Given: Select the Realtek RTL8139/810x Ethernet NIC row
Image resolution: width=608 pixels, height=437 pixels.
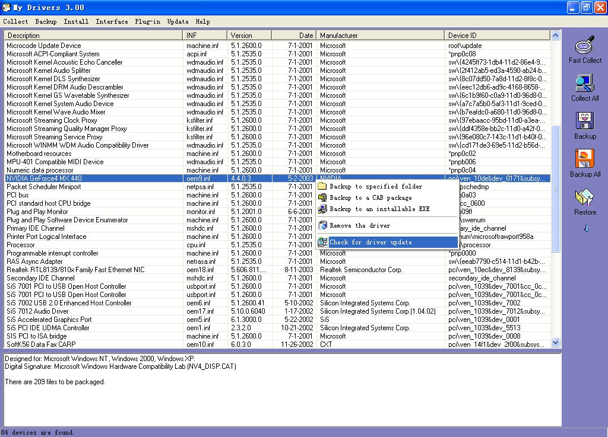Looking at the screenshot, I should pos(277,270).
